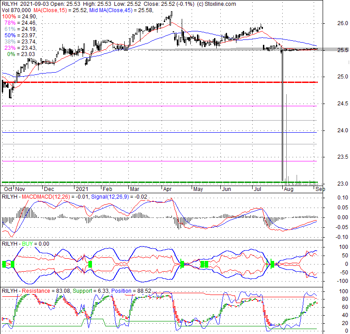Click the May label on the time axis

click(198, 189)
